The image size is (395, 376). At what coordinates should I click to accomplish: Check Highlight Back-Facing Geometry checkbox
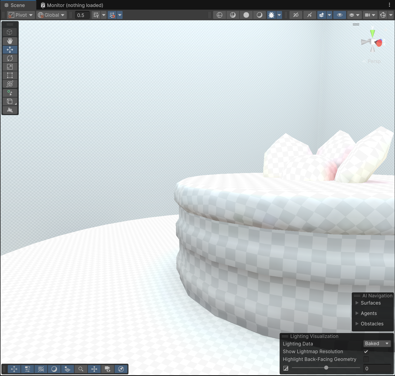pos(366,359)
